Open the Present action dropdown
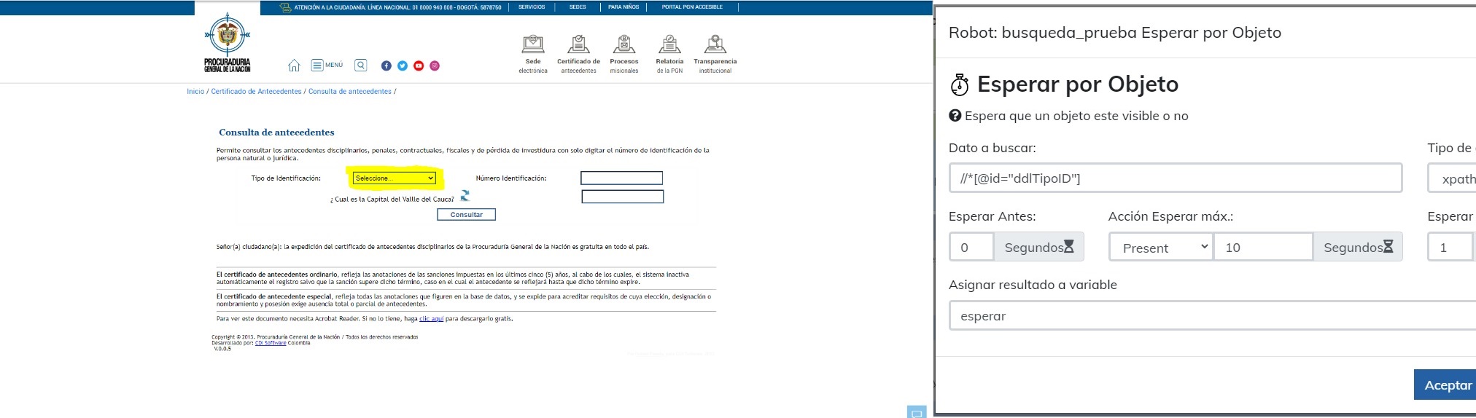 click(1160, 248)
